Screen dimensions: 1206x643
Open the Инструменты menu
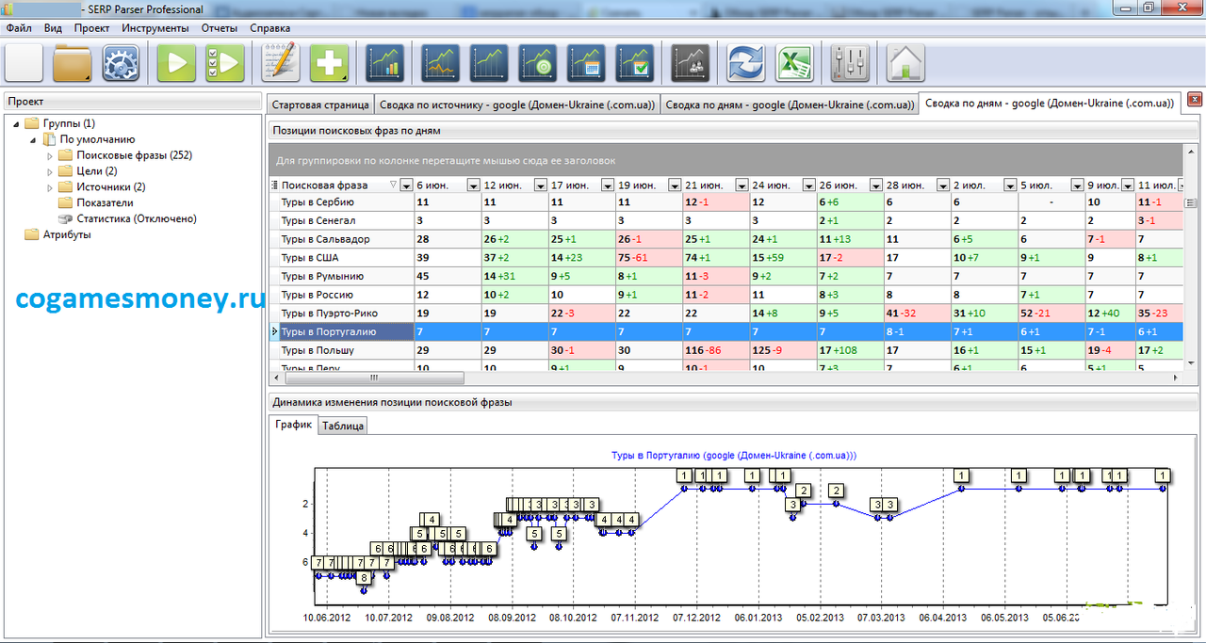155,28
